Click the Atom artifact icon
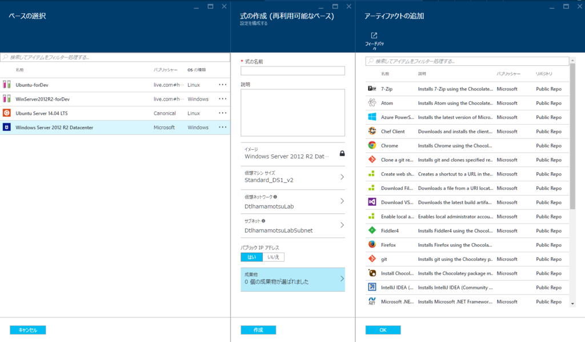The width and height of the screenshot is (585, 342). click(x=372, y=103)
